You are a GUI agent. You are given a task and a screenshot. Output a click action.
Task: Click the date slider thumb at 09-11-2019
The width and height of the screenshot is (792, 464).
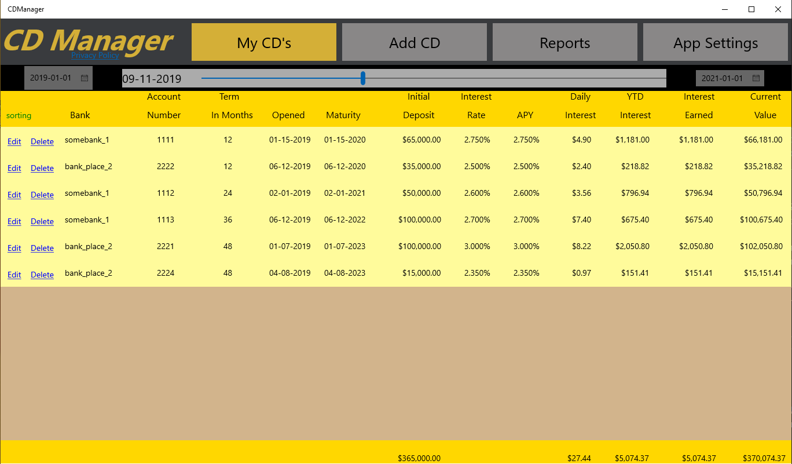click(x=362, y=78)
